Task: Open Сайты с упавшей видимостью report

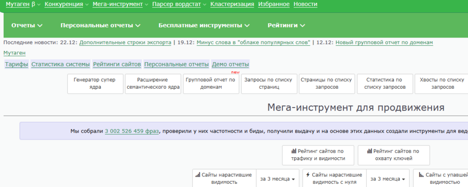Action: [x=441, y=178]
